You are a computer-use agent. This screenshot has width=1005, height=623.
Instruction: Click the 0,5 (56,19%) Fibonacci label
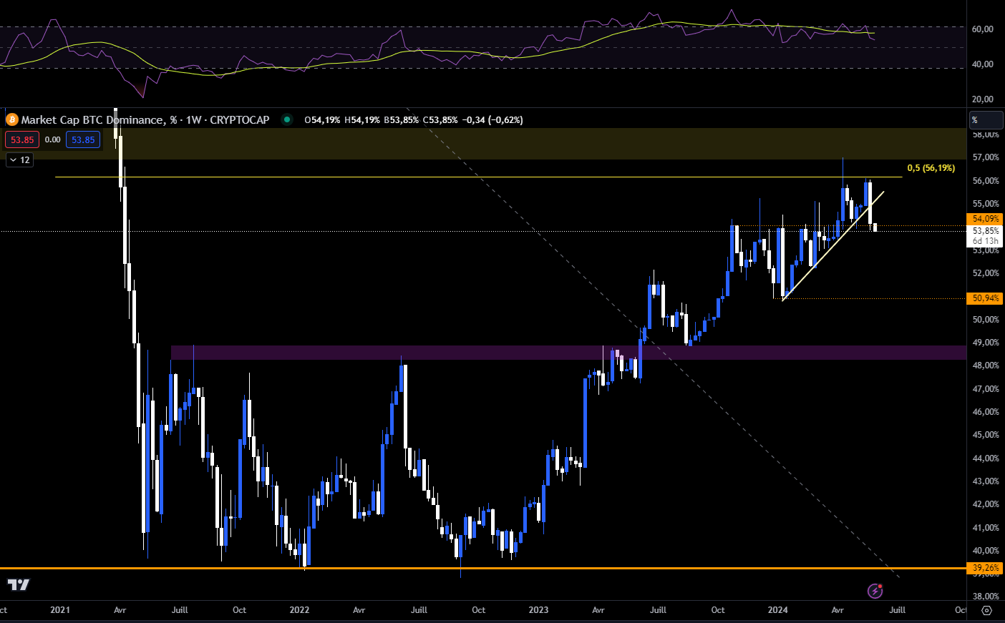coord(931,168)
